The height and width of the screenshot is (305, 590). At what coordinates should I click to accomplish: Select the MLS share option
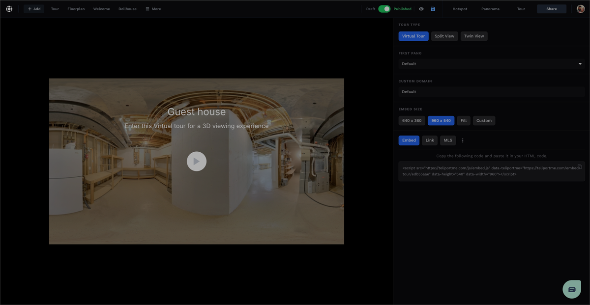448,140
